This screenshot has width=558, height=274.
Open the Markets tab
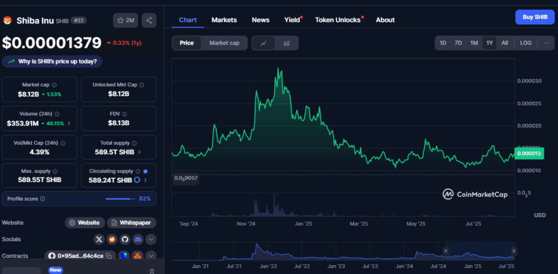[x=224, y=20]
